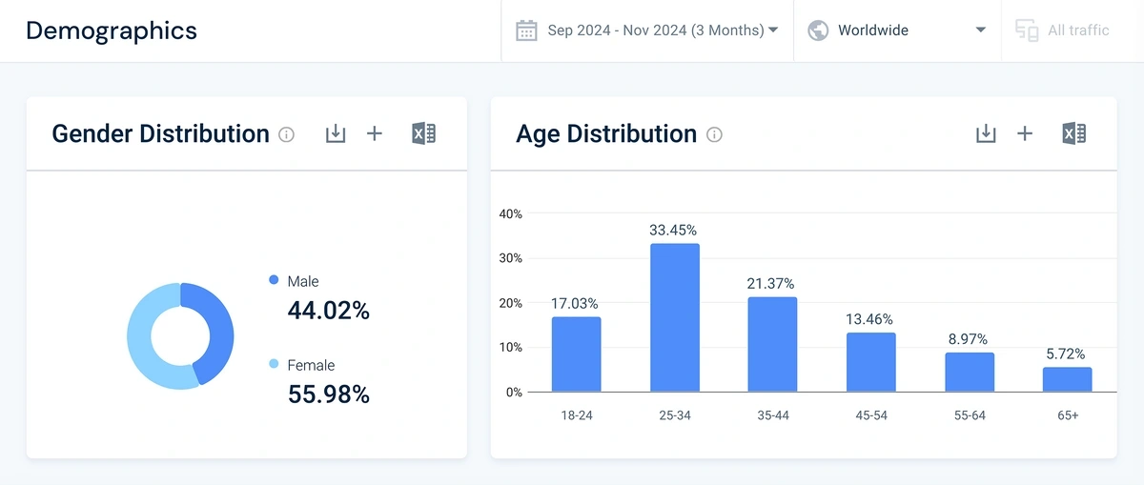The width and height of the screenshot is (1144, 485).
Task: Click the 8.97% bar label
Action: click(968, 338)
